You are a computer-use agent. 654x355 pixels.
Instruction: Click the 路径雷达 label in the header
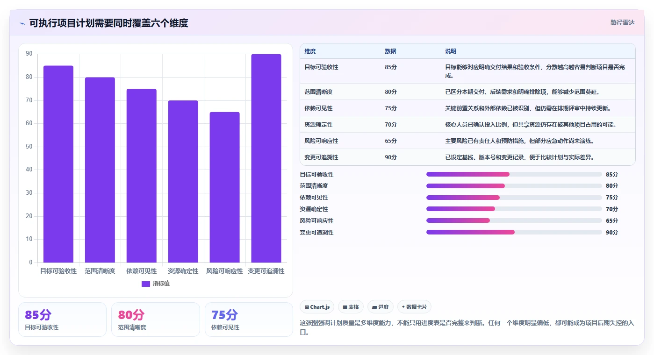tap(622, 22)
